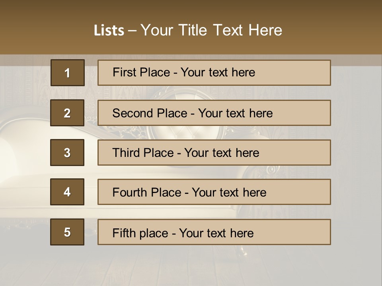The height and width of the screenshot is (286, 382).
Task: Click the number 5 box
Action: (67, 232)
